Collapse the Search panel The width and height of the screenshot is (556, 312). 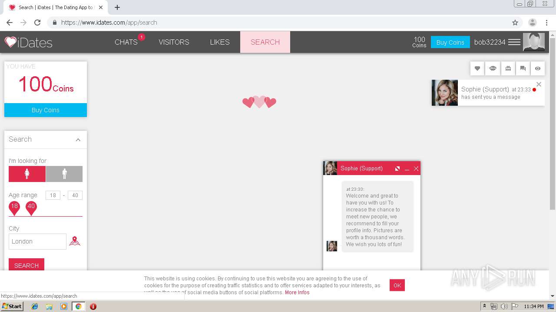coord(78,140)
